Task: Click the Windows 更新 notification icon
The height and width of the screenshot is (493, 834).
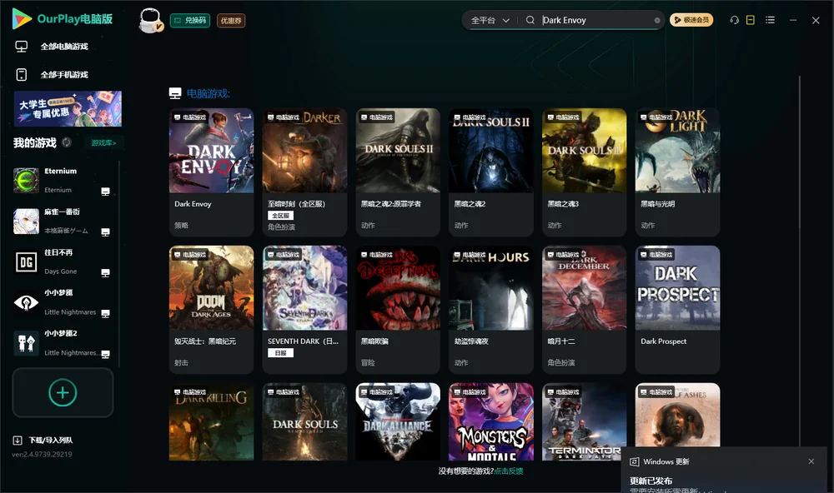Action: tap(634, 461)
